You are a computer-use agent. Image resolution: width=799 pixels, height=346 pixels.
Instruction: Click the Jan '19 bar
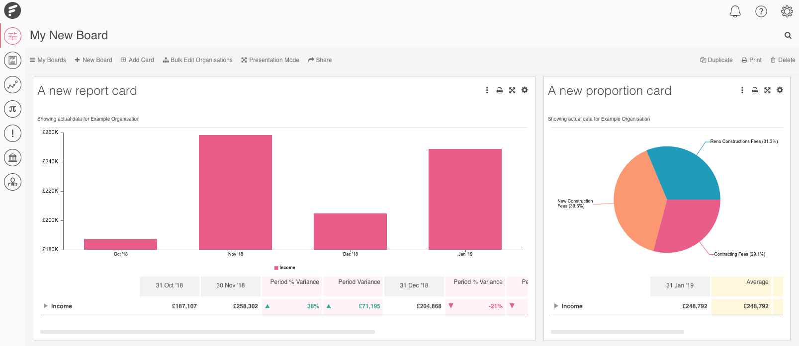click(x=465, y=199)
